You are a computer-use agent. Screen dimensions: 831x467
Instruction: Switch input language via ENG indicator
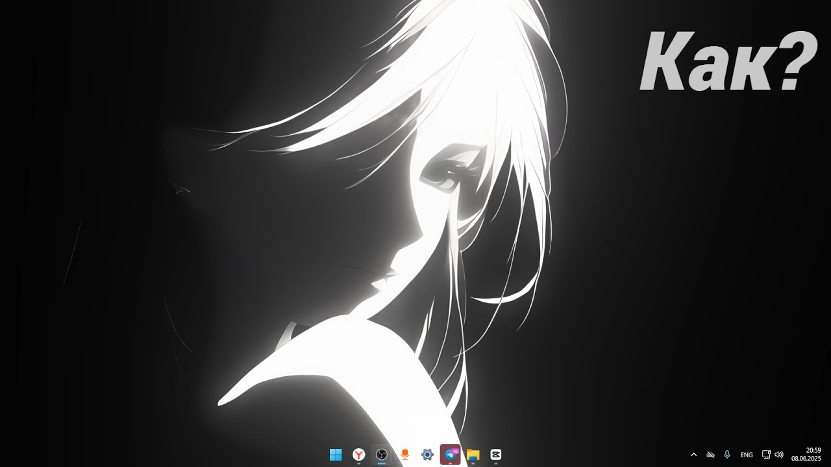747,455
